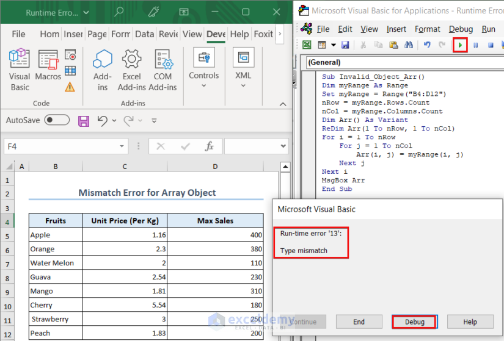Click Find binoculars icon in VBA toolbar
The height and width of the screenshot is (341, 504).
(x=409, y=45)
